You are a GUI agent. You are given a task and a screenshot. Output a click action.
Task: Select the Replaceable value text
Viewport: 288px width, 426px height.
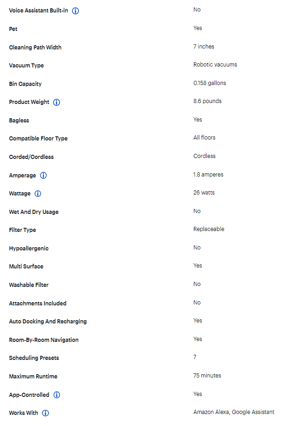coord(209,229)
